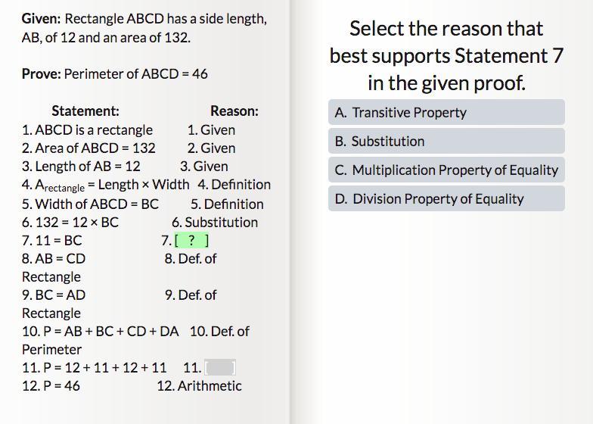
Task: Click statement 2 'Area of ABCD = 132'
Action: (x=88, y=148)
